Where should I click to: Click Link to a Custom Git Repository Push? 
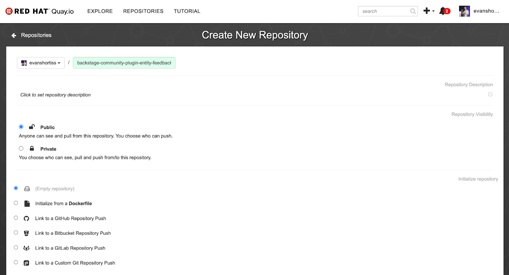coord(75,263)
